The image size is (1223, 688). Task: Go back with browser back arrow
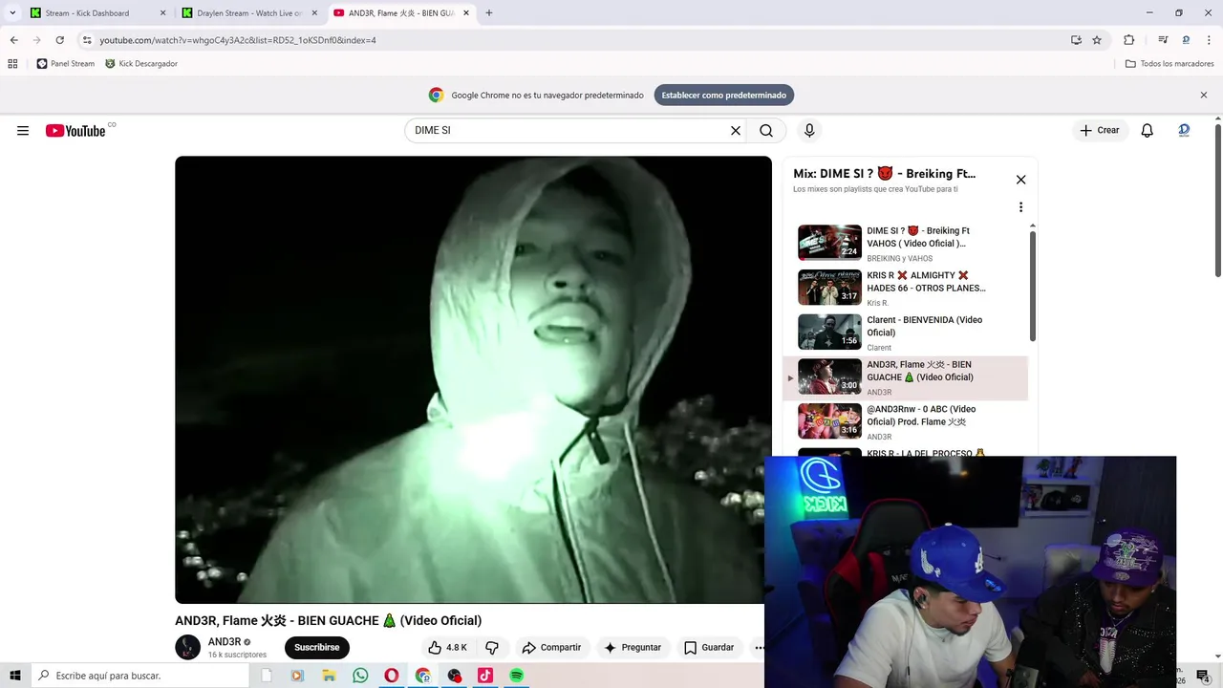pos(13,40)
